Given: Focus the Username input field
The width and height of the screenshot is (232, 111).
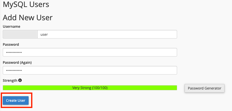Looking at the screenshot, I should tap(107, 34).
